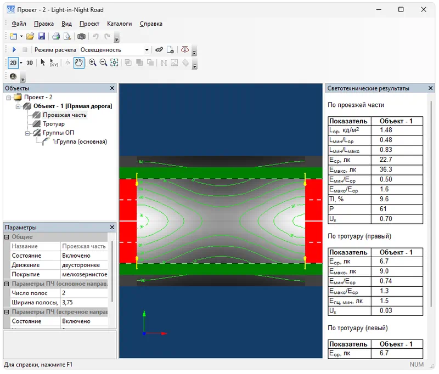Click the zoom in magnifier
Image resolution: width=439 pixels, height=374 pixels.
92,63
